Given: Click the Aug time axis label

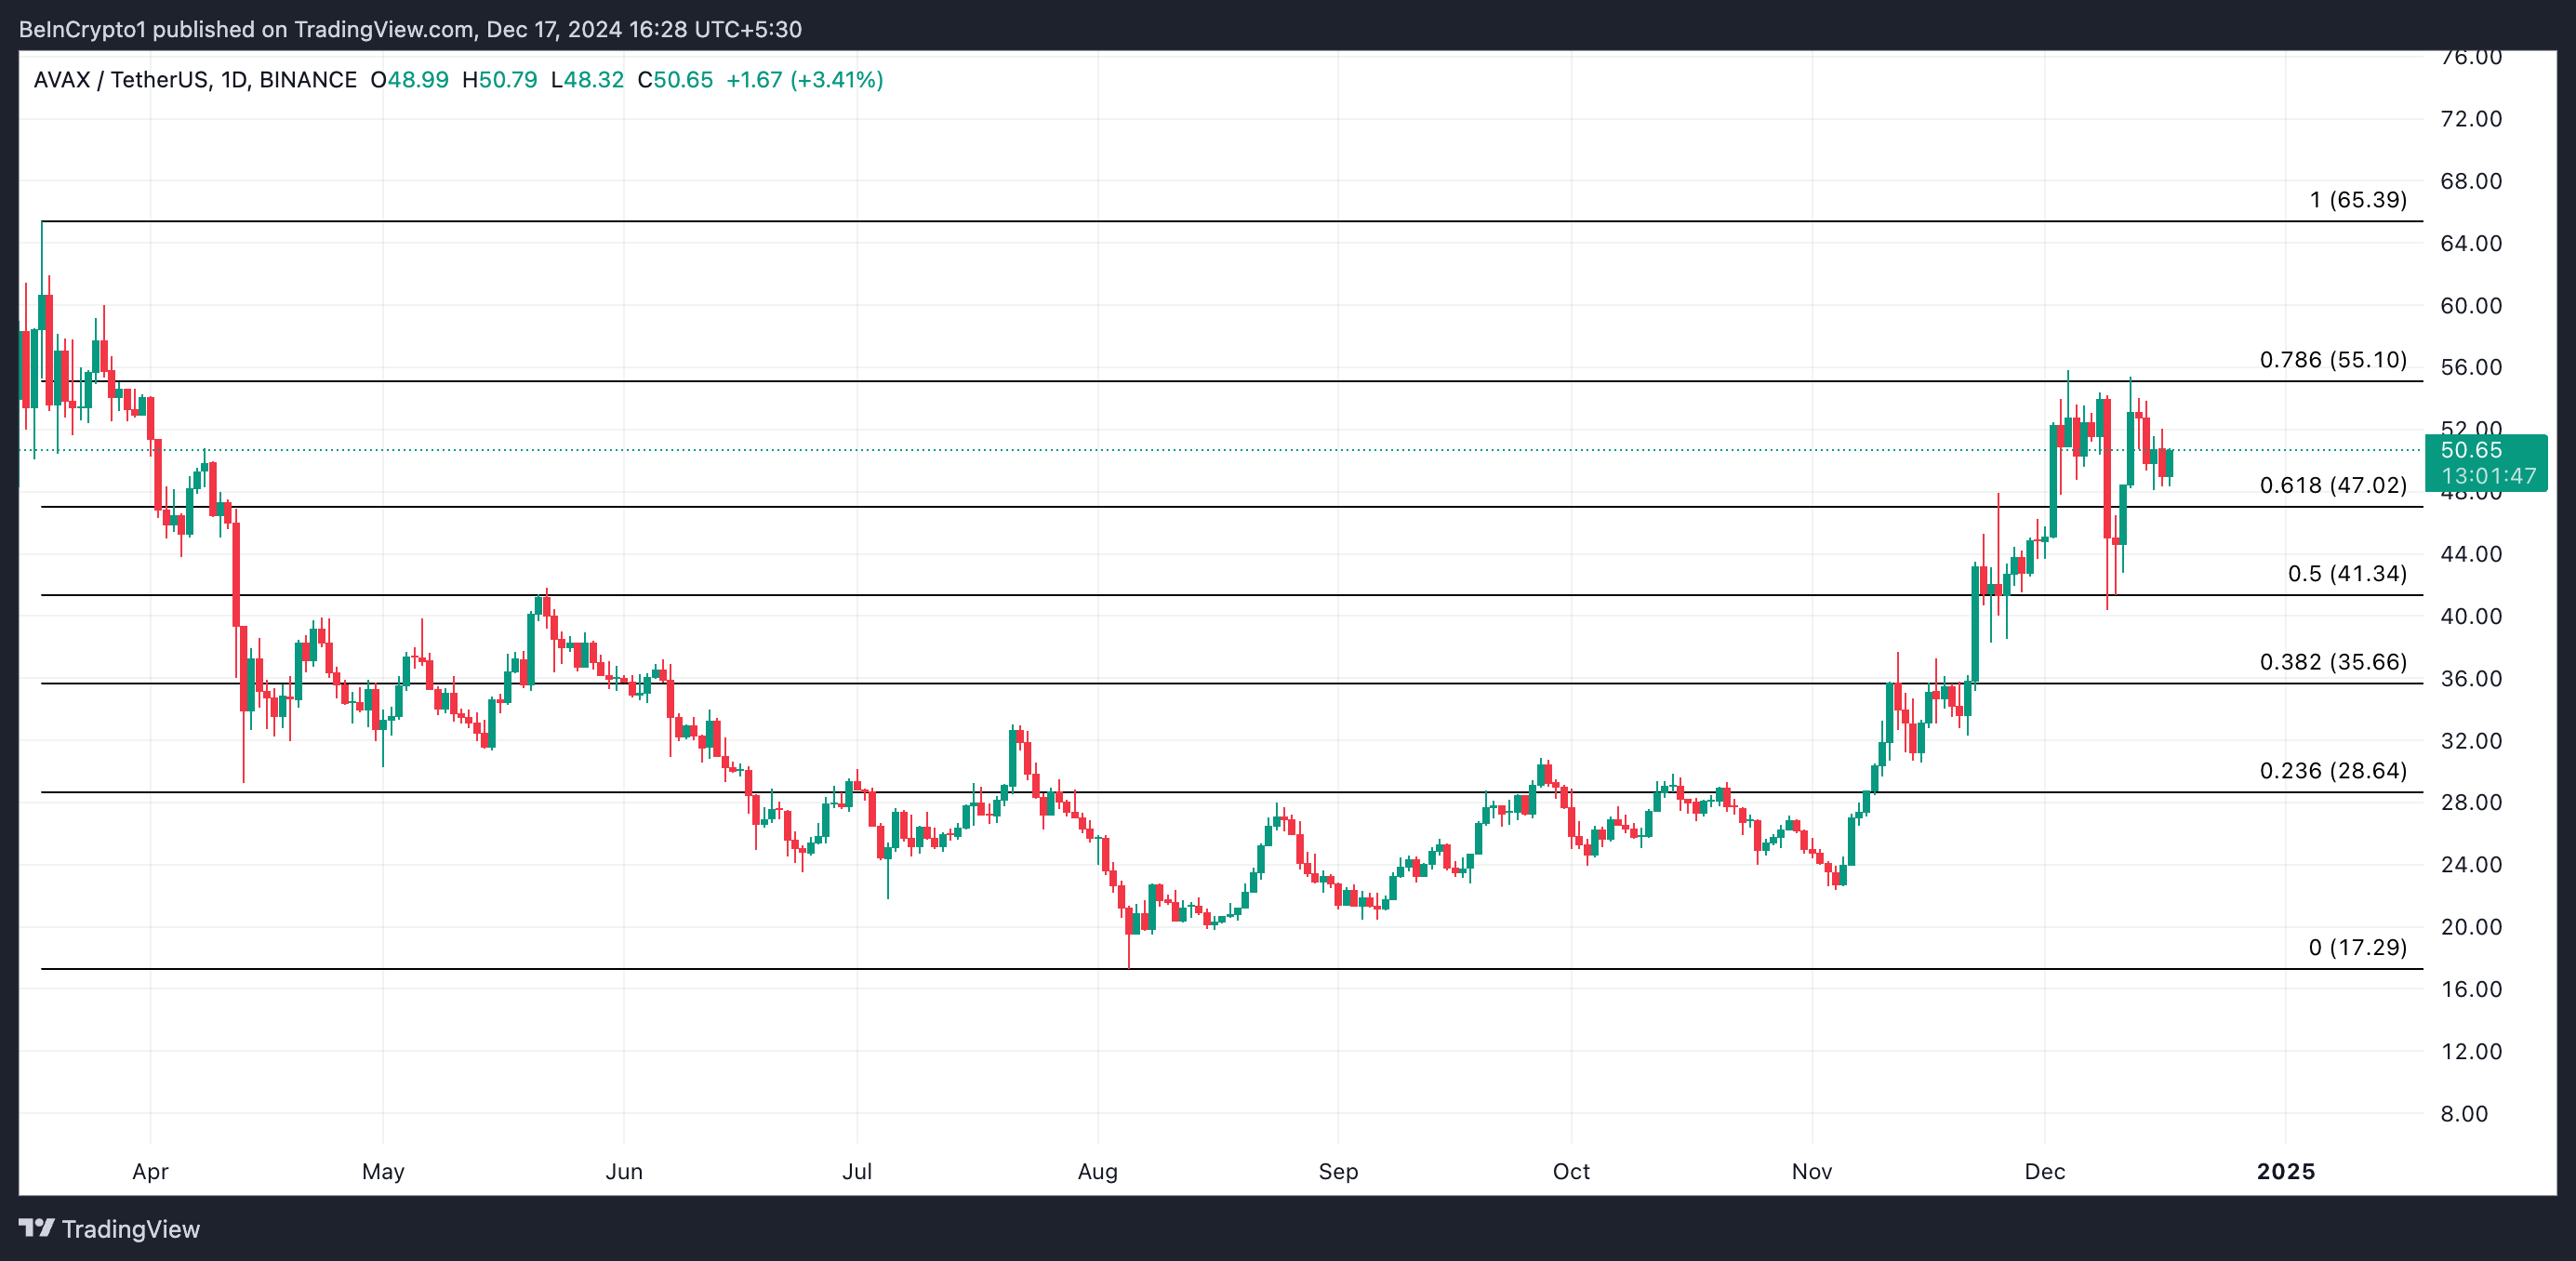Looking at the screenshot, I should coord(1097,1172).
